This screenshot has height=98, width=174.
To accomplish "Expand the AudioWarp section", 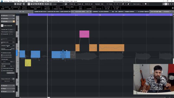I will [8, 19].
